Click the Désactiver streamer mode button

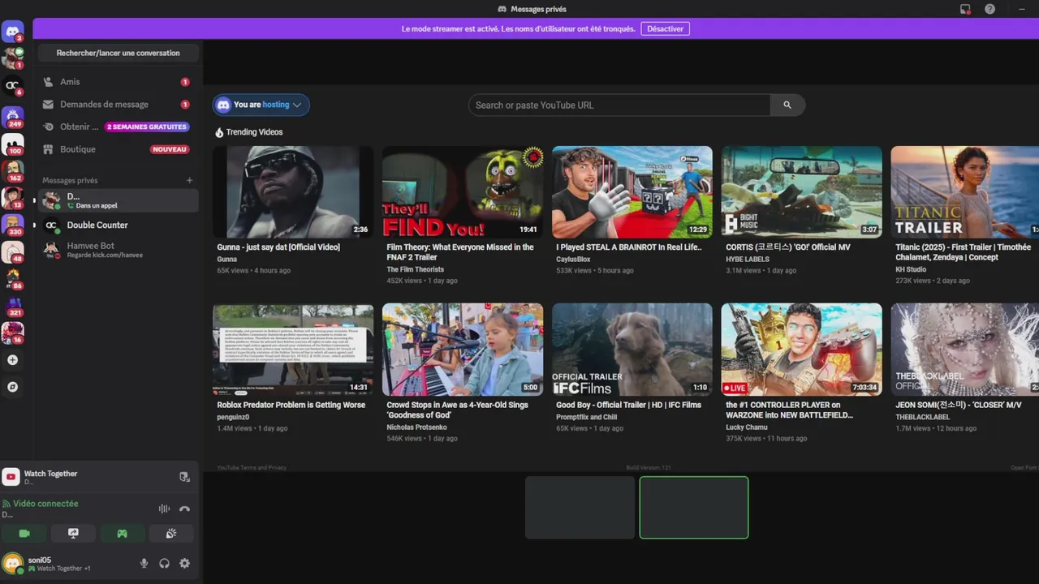665,28
